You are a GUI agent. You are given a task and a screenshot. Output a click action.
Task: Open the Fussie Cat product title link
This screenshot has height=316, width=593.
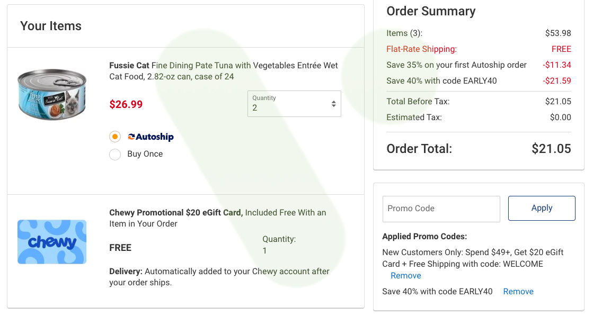[224, 71]
